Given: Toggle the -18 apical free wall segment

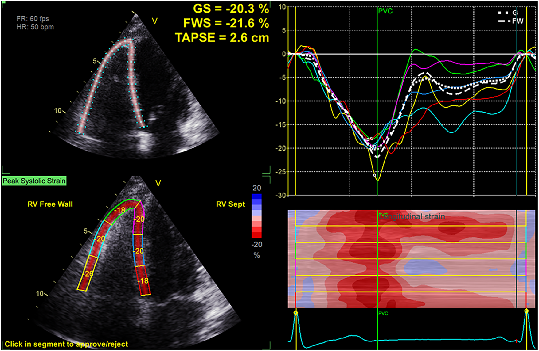Looking at the screenshot, I should pos(120,210).
